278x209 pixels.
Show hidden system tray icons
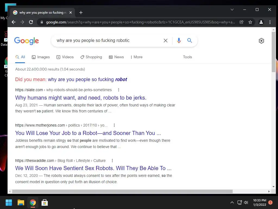tap(232, 202)
